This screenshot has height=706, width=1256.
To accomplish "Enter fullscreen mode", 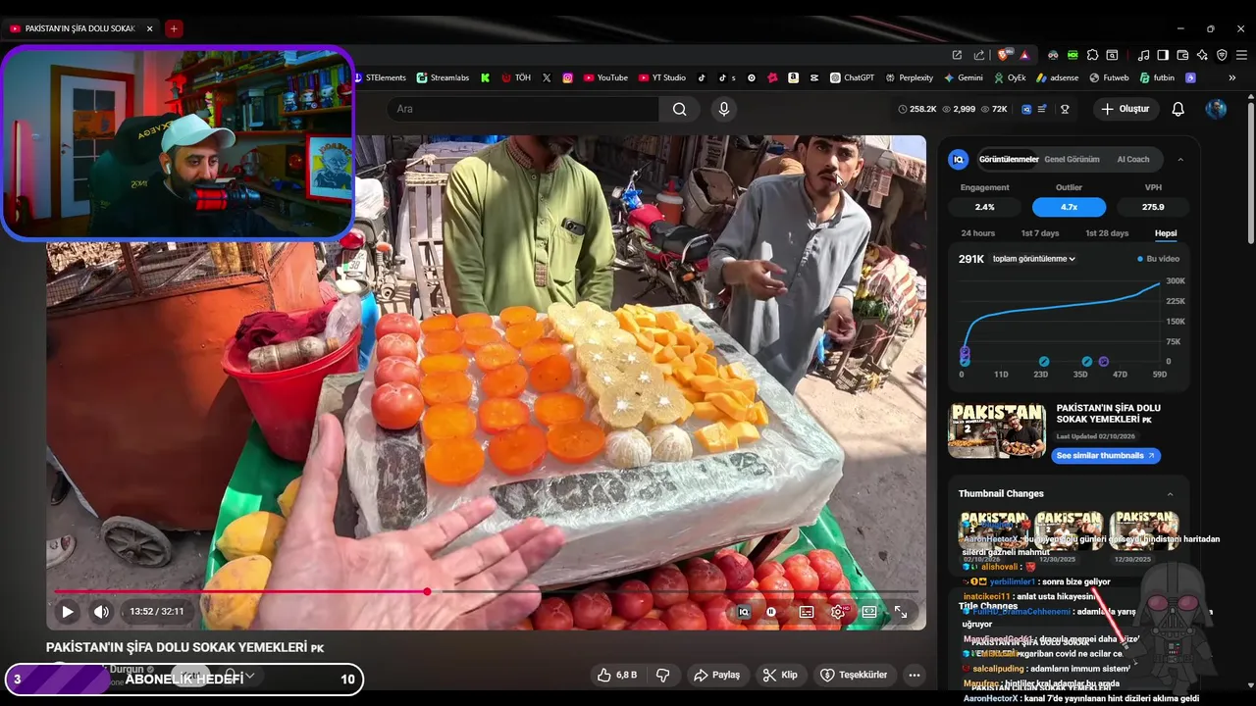I will (x=901, y=612).
